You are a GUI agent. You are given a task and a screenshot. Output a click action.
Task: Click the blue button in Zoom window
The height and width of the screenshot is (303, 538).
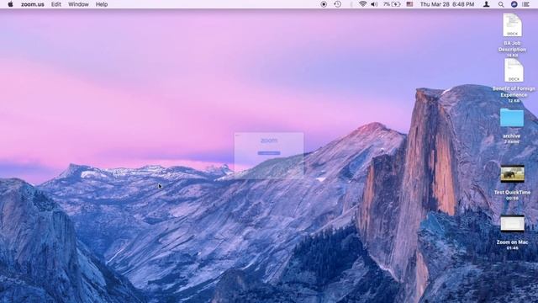tap(269, 153)
